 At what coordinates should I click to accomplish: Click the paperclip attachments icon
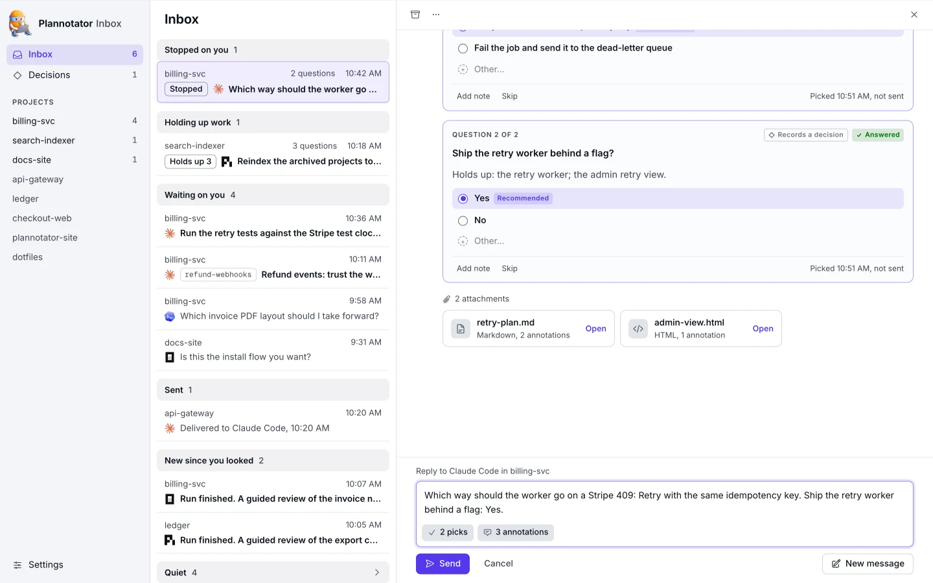(446, 299)
